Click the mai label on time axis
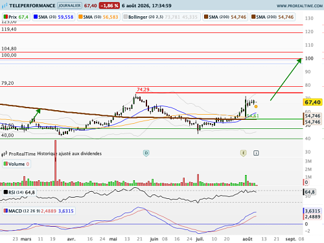Viewport: 324px width, 243px height. tap(113, 239)
